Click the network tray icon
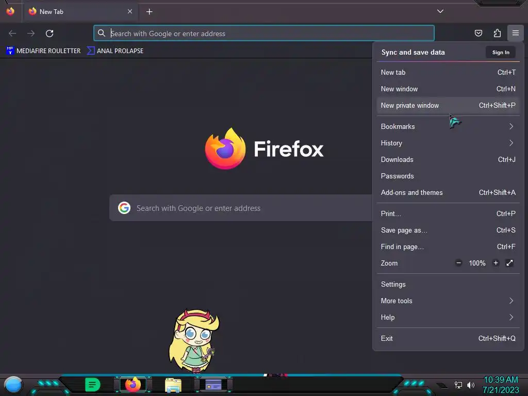Viewport: 528px width, 396px height. [458, 385]
